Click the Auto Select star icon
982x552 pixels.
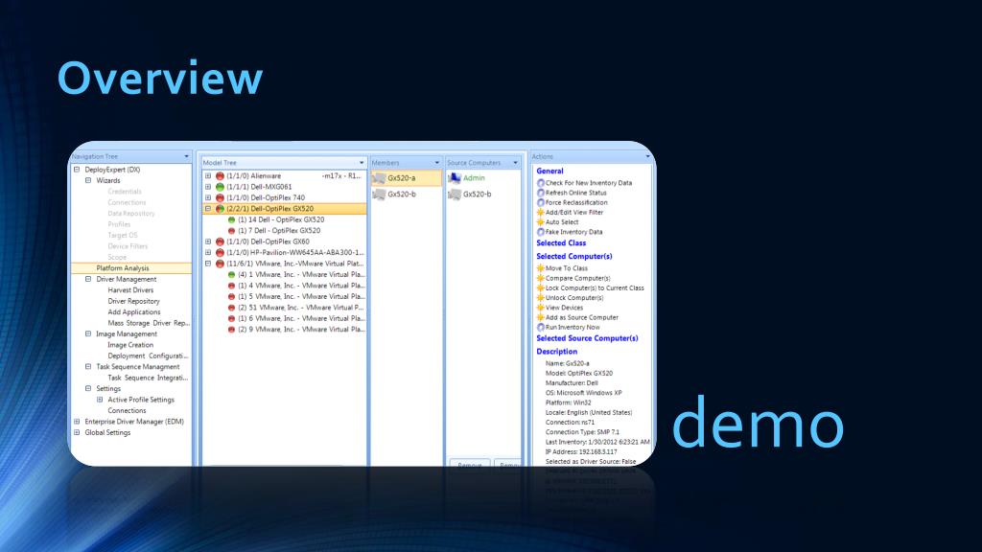tap(541, 221)
